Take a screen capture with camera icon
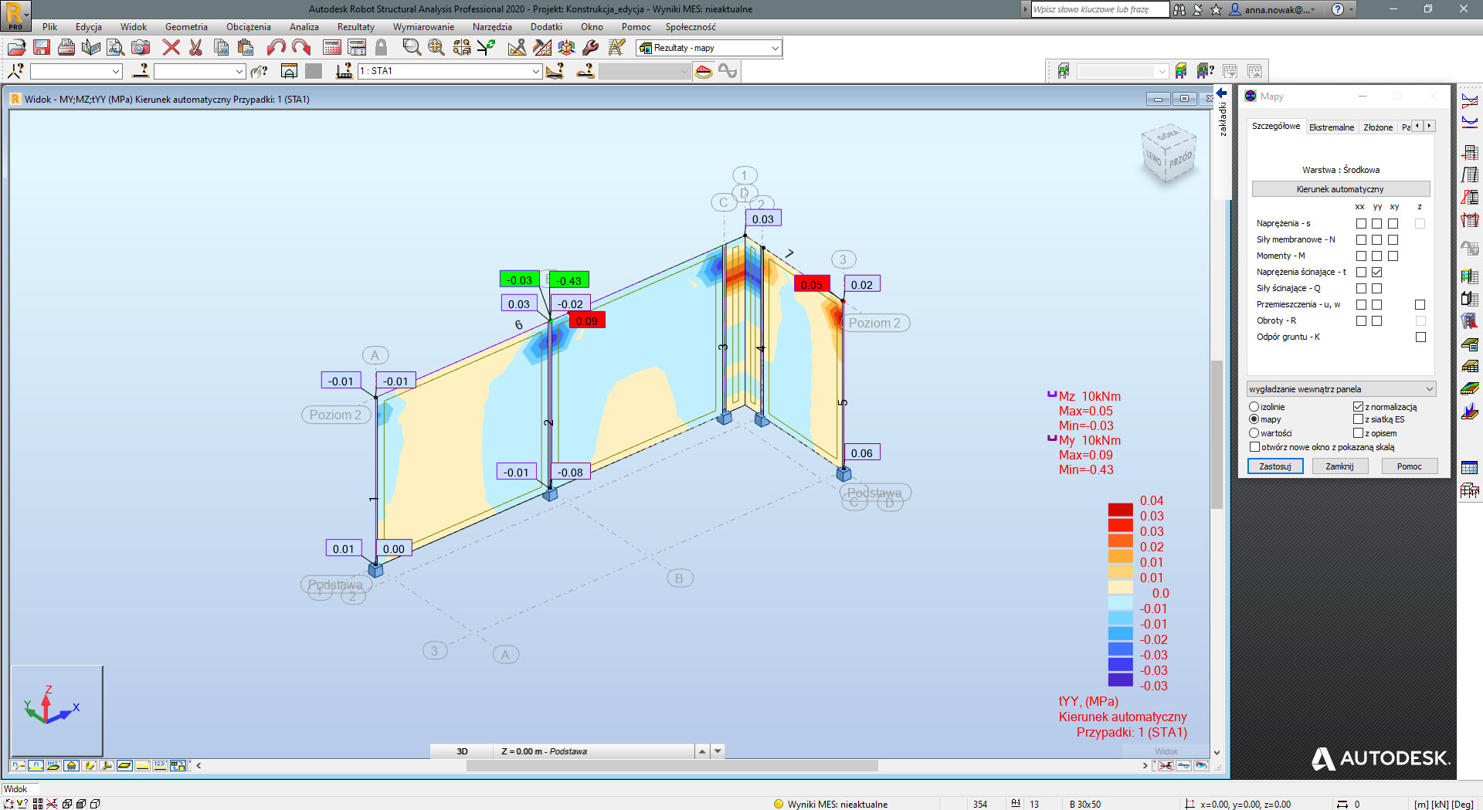 (x=140, y=48)
